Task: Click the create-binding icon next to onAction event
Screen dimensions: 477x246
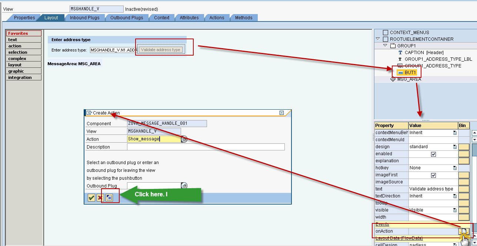Action: (x=464, y=231)
